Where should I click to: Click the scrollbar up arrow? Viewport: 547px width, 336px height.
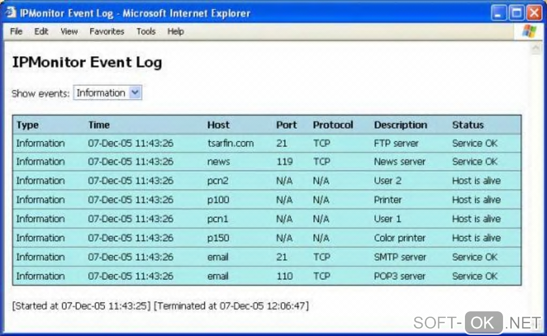pyautogui.click(x=536, y=48)
